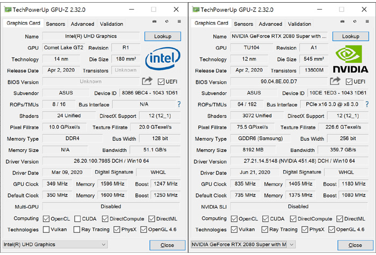Open Advanced tab in NVIDIA window
The image size is (376, 255).
pos(270,24)
